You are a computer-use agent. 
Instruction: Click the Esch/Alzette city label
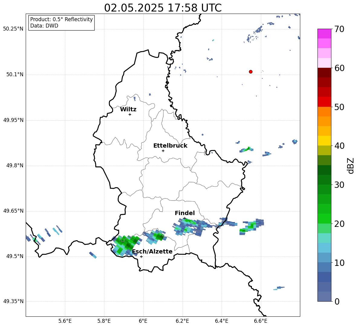[152, 251]
